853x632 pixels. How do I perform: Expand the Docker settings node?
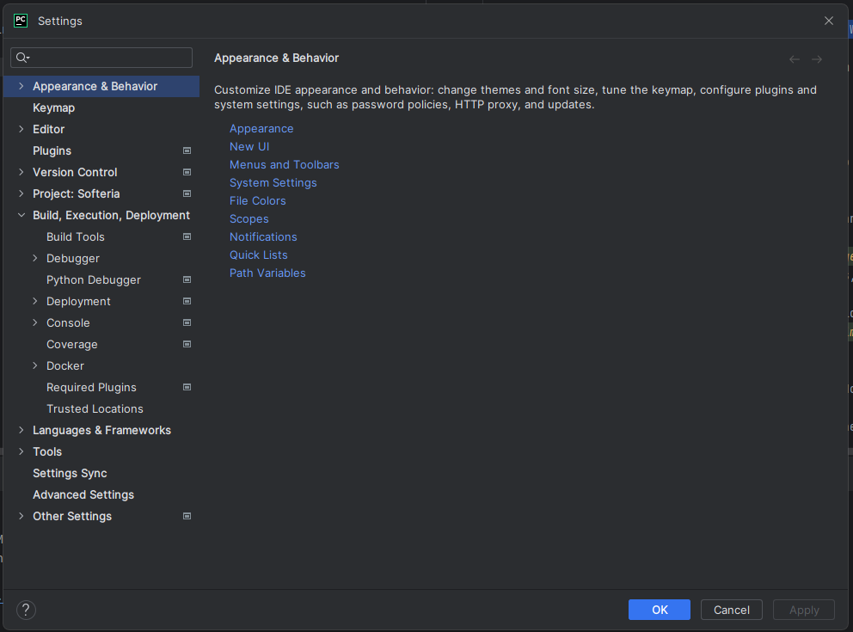pyautogui.click(x=35, y=365)
